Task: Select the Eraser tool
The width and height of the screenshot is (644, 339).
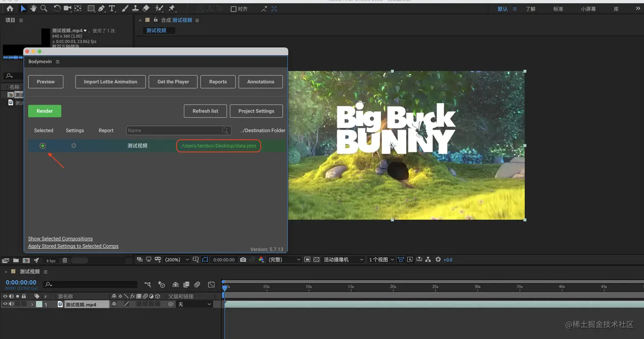Action: [146, 8]
